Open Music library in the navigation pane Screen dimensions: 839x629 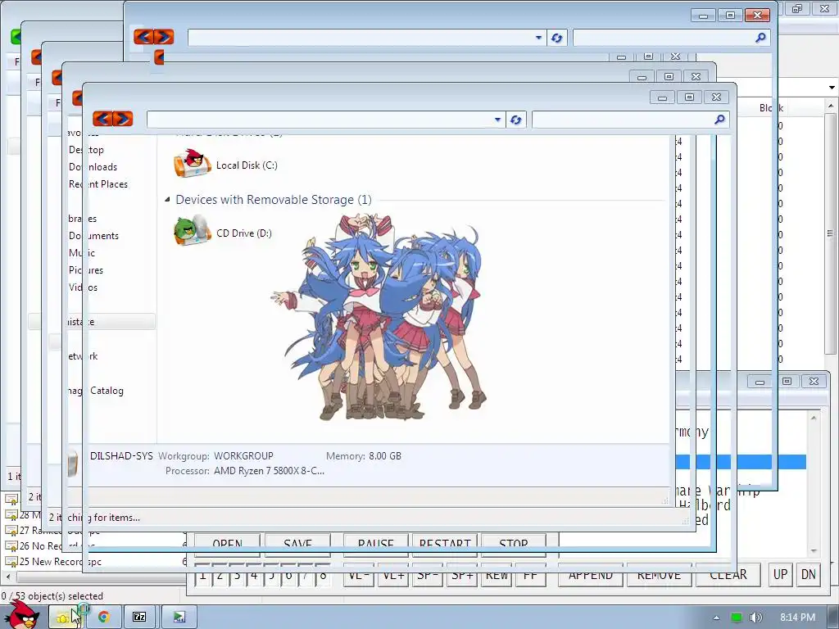[x=81, y=253]
